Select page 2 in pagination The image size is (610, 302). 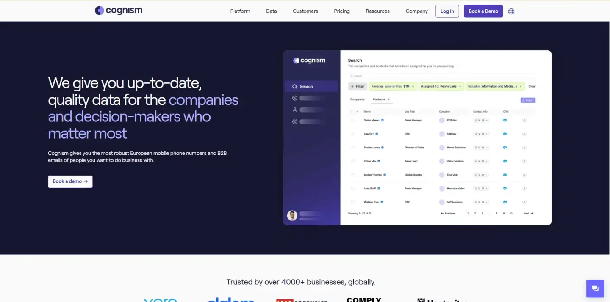click(475, 213)
